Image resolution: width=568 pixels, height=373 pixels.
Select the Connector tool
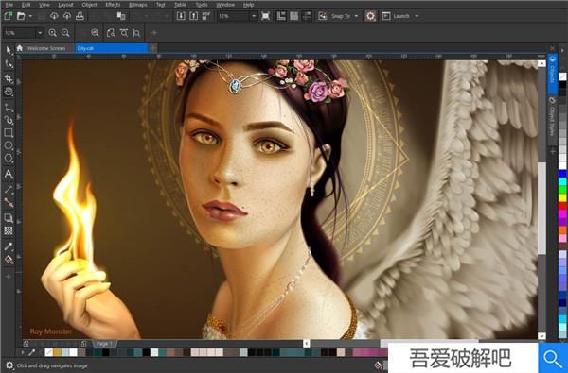pyautogui.click(x=9, y=202)
